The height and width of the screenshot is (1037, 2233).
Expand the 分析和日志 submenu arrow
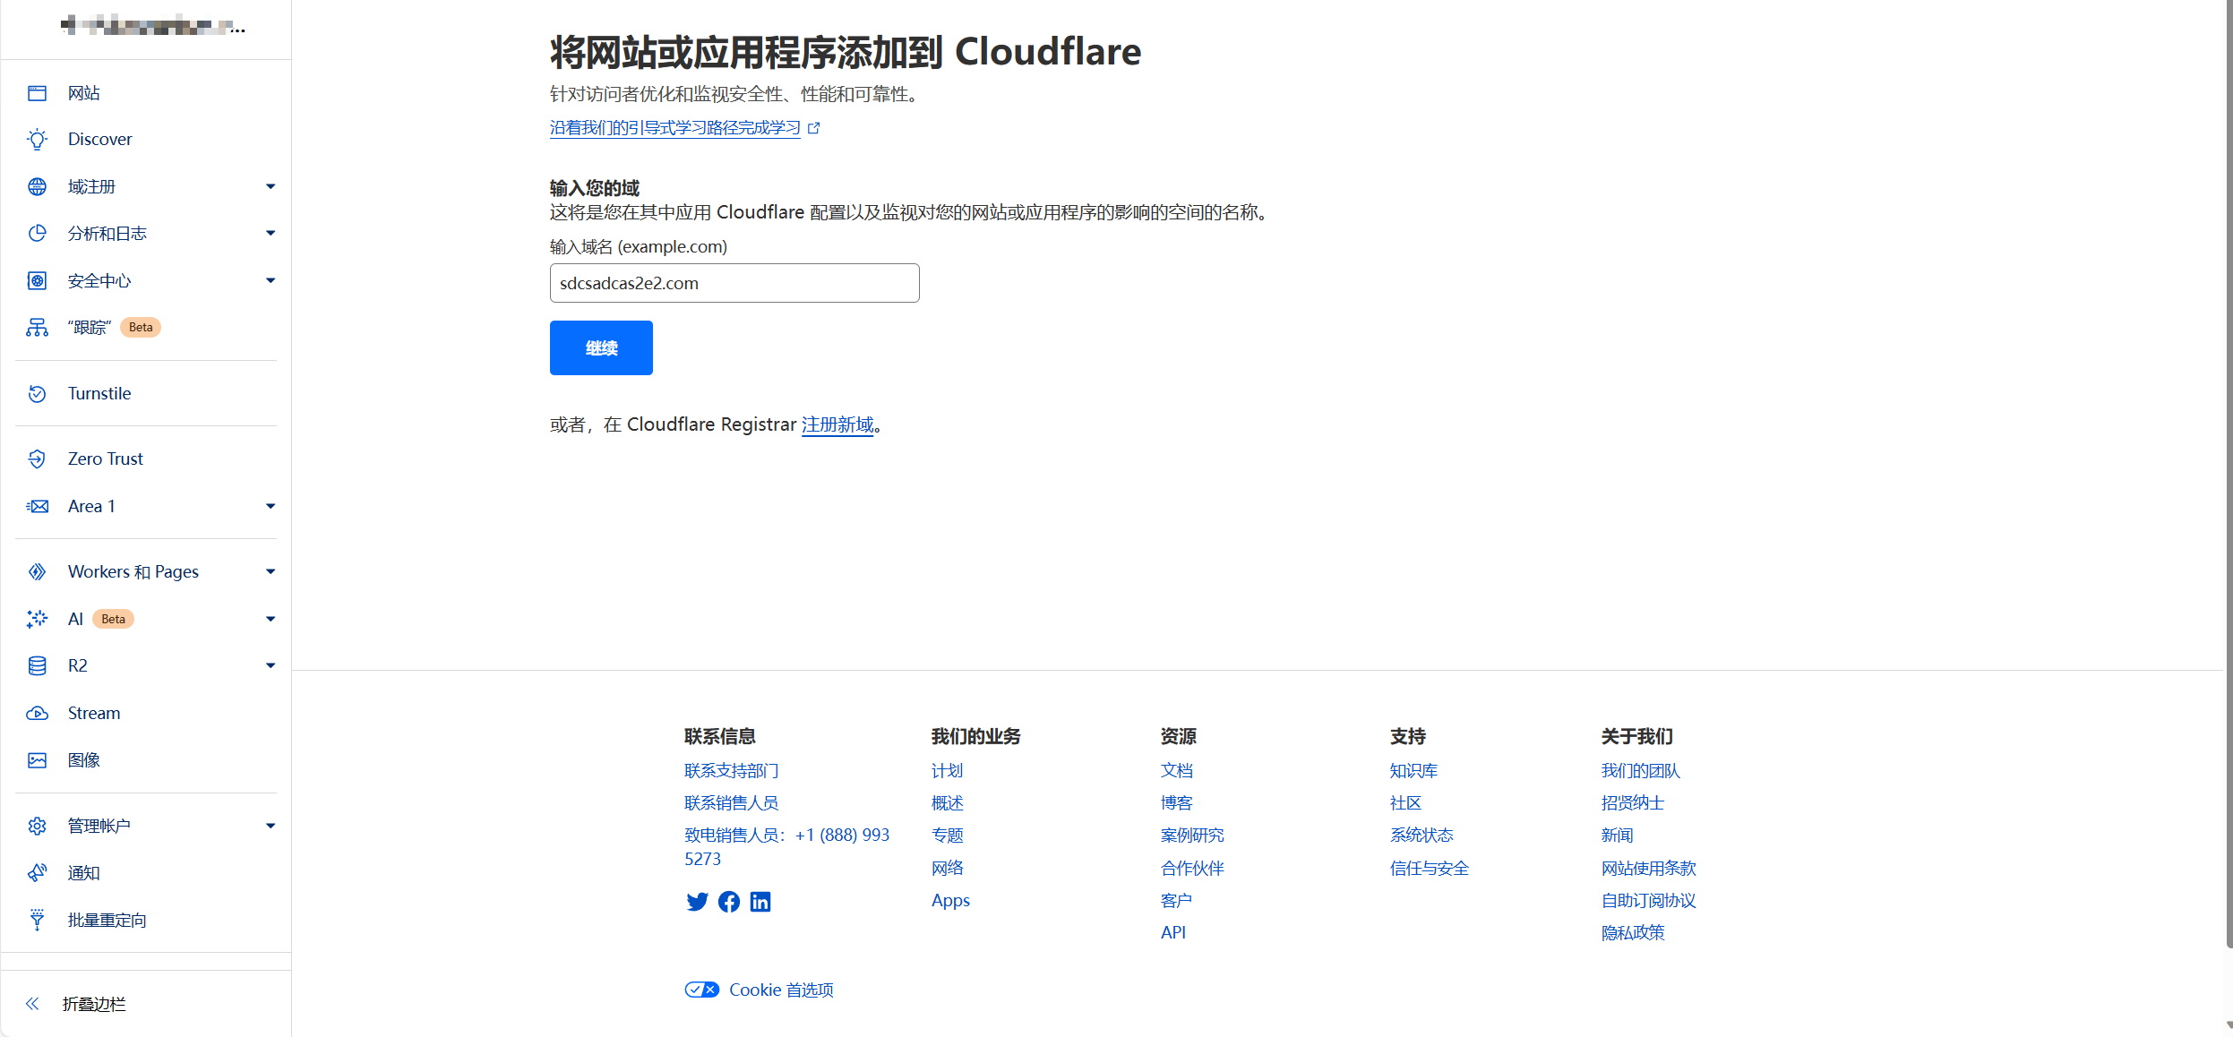271,234
